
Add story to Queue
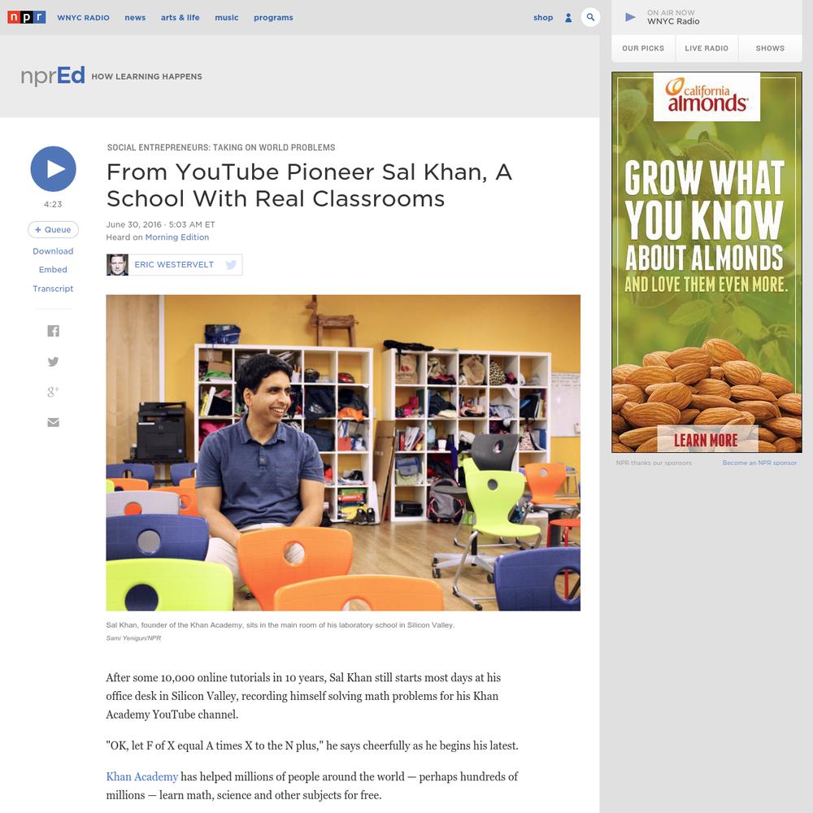point(53,230)
